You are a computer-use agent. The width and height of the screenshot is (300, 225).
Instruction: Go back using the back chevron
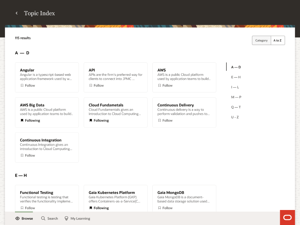click(x=17, y=13)
